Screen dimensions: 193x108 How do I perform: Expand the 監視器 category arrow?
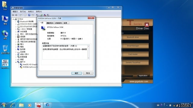click(16, 49)
